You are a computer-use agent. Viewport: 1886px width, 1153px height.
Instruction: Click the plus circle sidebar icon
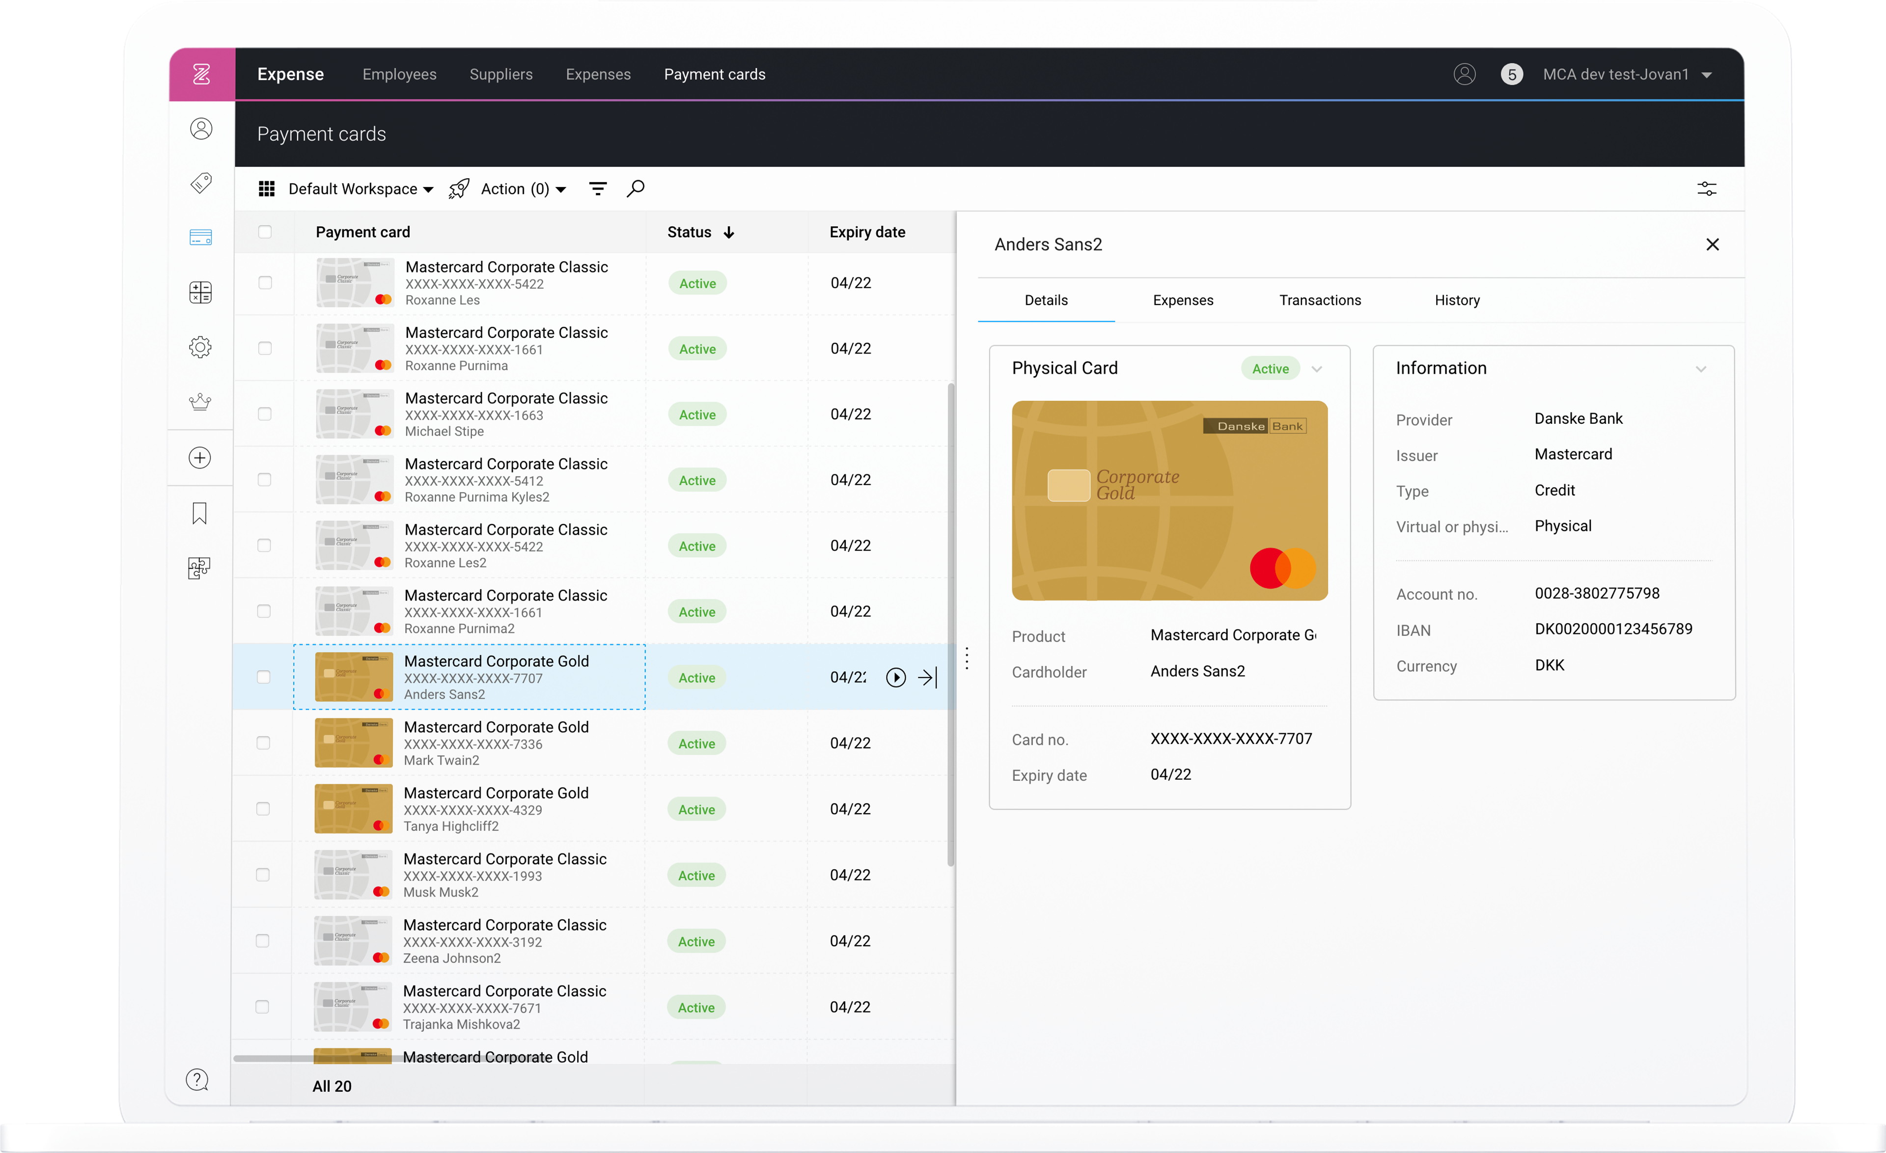[200, 458]
